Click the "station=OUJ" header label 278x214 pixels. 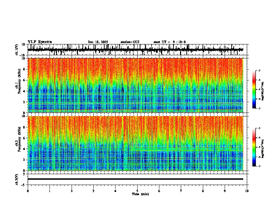(x=130, y=42)
